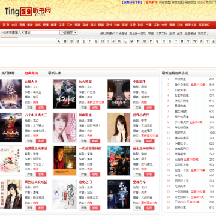
Task: Select letter Z in the alphabet index
Action: click(x=213, y=41)
